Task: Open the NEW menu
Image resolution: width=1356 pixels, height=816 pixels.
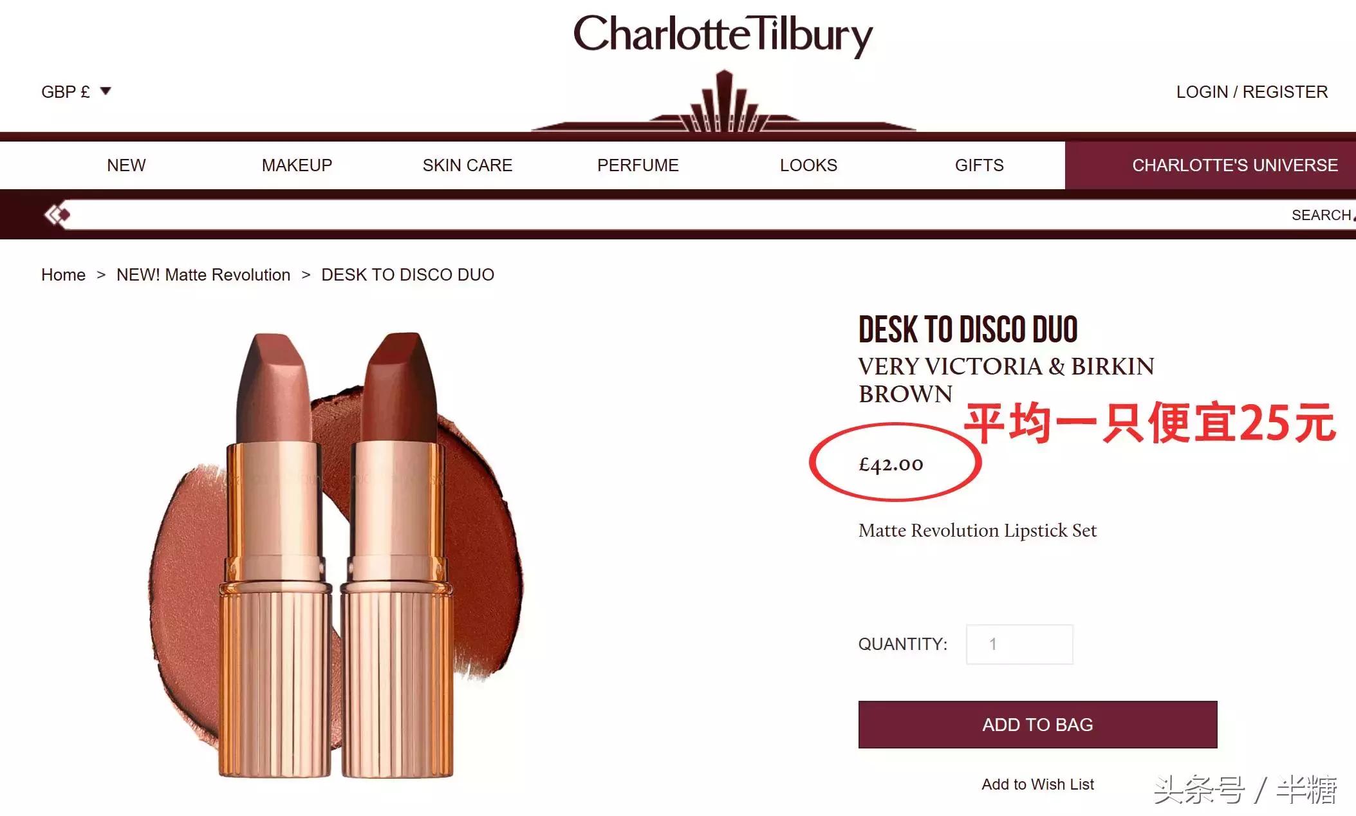Action: (x=126, y=165)
